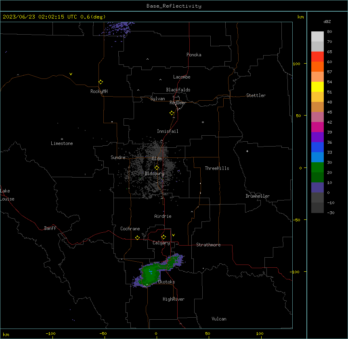Viewport: 348px width, 339px height.
Task: Pick the green 30-20 dBZ legend swatch
Action: click(317, 167)
